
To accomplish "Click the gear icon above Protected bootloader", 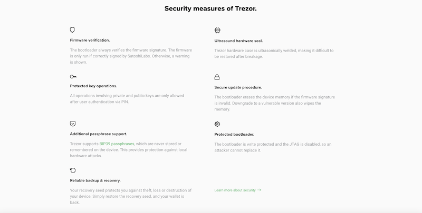I will (217, 124).
